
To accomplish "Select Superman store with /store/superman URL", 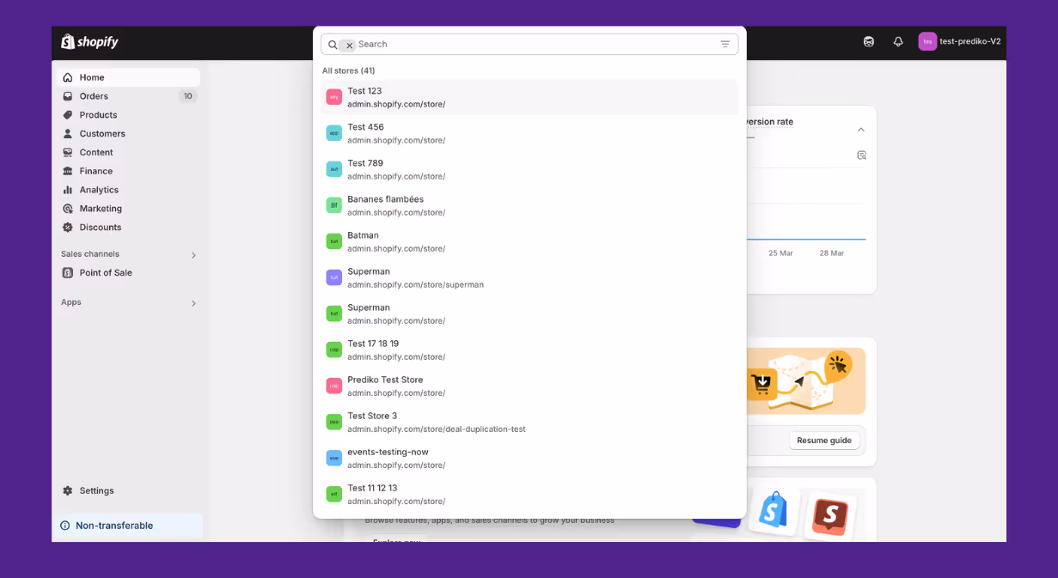I will [529, 277].
